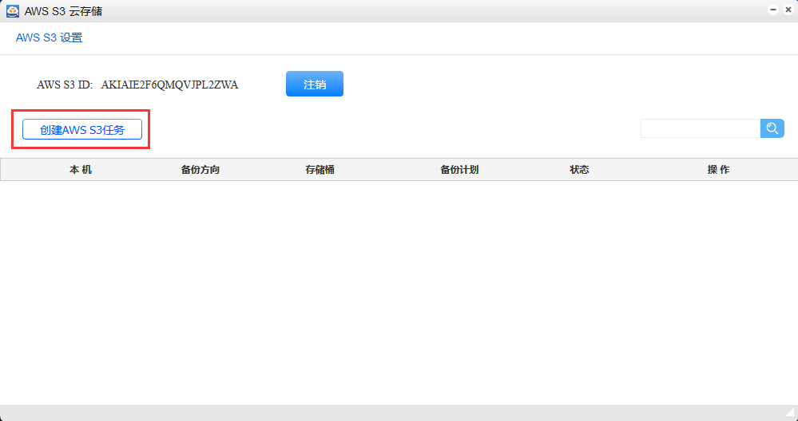Viewport: 798px width, 421px height.
Task: Click the 备份方向 column header
Action: 200,170
